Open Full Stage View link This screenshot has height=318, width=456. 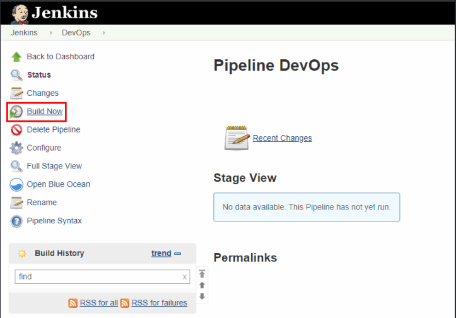point(54,166)
